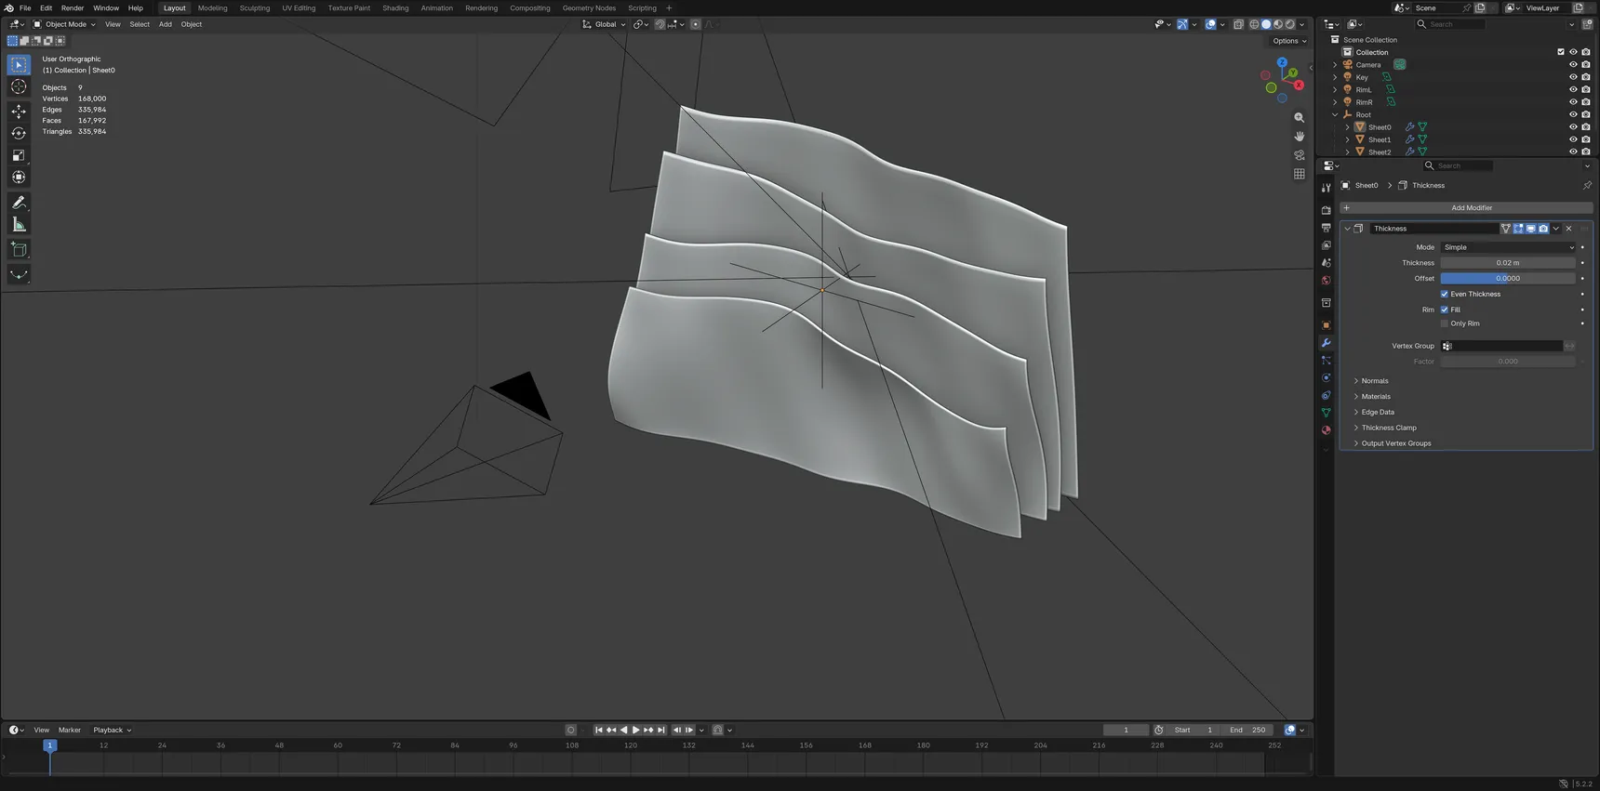The width and height of the screenshot is (1600, 791).
Task: Jump to timeline start frame
Action: (x=598, y=731)
